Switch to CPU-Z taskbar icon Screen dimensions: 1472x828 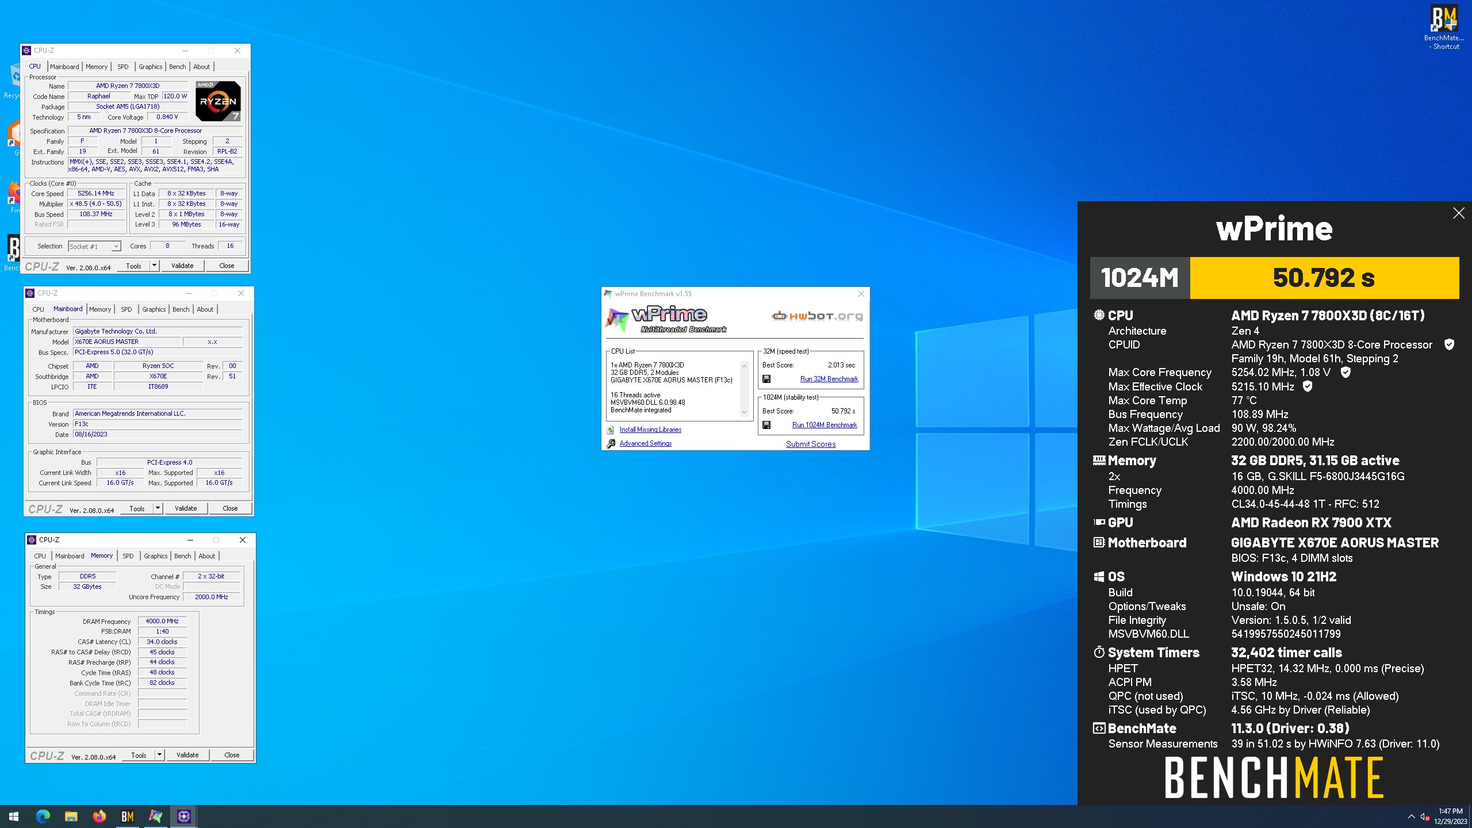coord(184,816)
